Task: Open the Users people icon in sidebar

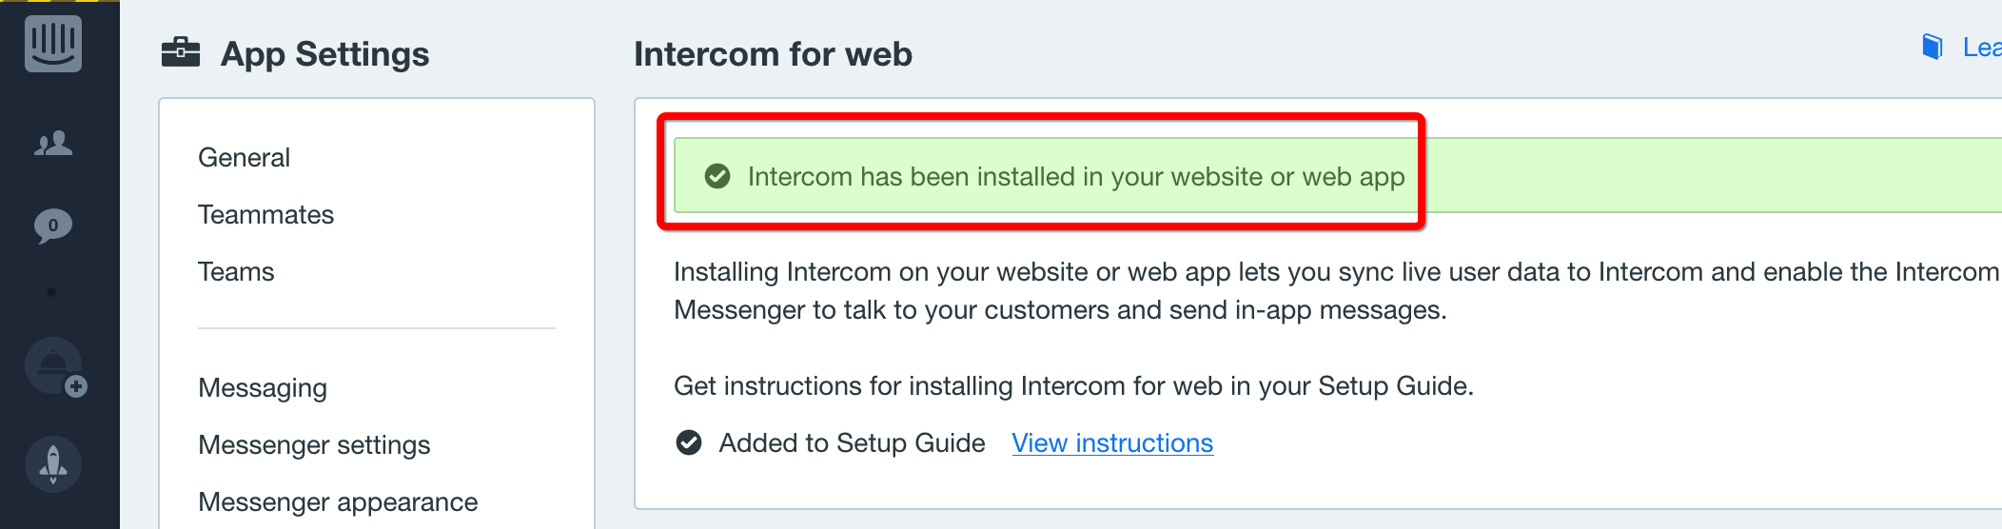Action: tap(53, 144)
